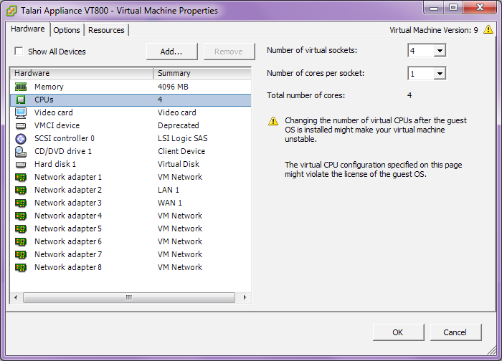Click the Client Device summary value
This screenshot has width=502, height=361.
181,151
